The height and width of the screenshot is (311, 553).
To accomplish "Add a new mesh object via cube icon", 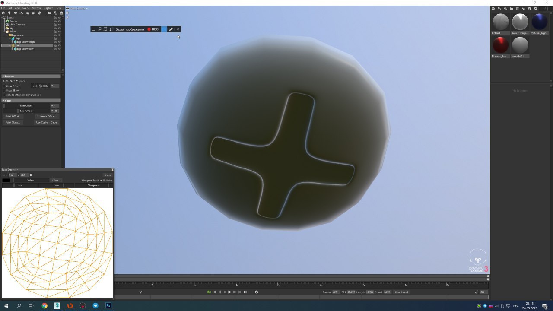I will pos(3,13).
